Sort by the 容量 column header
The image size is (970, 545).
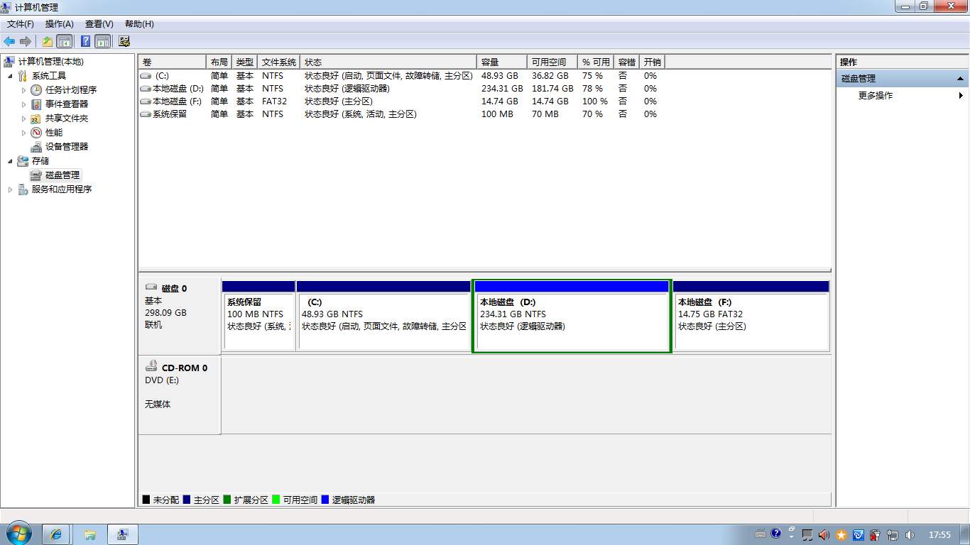point(502,62)
